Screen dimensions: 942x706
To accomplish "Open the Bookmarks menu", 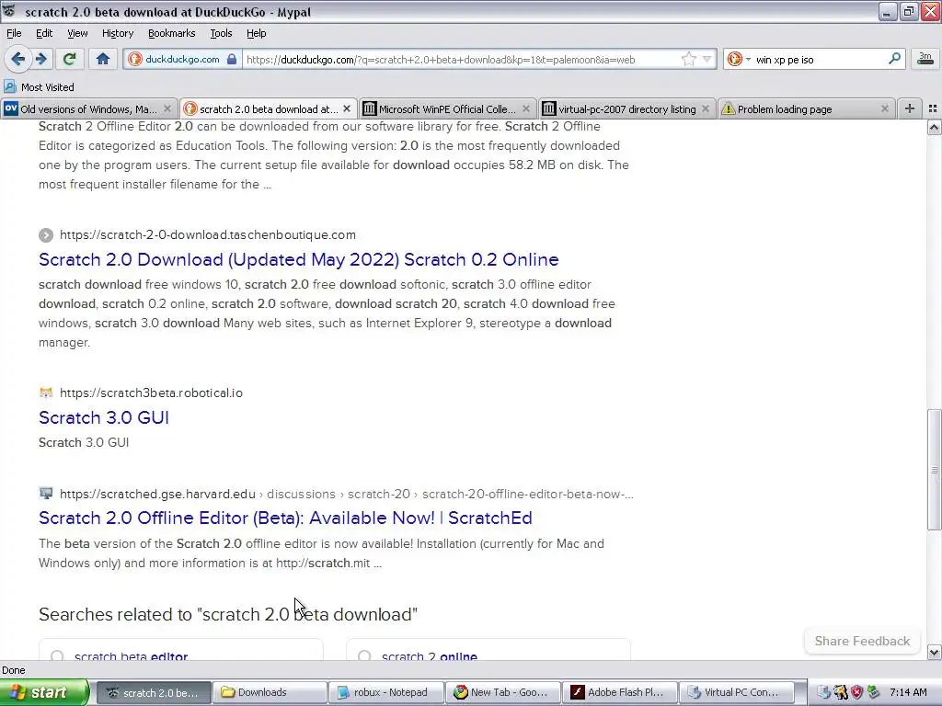I will pyautogui.click(x=171, y=33).
